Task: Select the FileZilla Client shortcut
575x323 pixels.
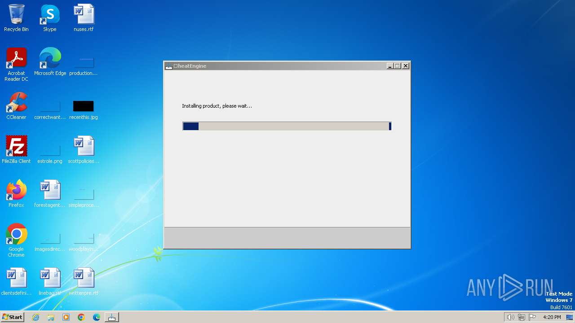Action: pos(16,150)
